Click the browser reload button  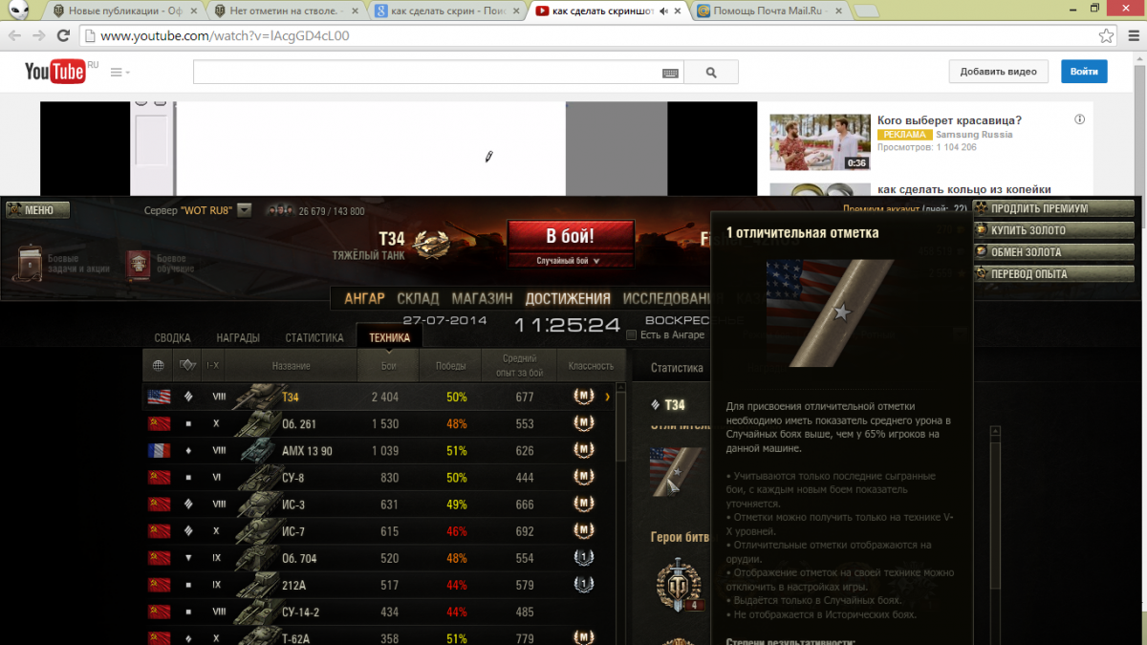click(63, 35)
